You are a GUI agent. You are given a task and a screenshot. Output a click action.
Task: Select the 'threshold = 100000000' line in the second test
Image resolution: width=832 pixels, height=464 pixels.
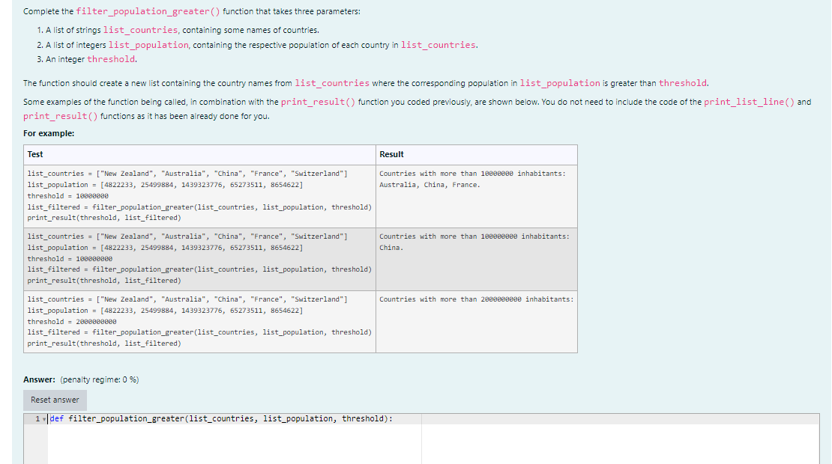click(70, 259)
